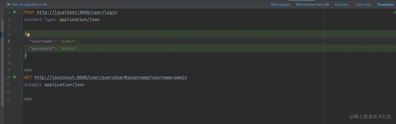The height and width of the screenshot is (124, 396).
Task: Click the localhost:8080/user/login URL
Action: (77, 12)
